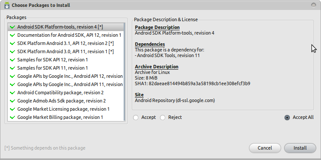Click the Archive for Linux text
This screenshot has height=160, width=321.
[152, 73]
